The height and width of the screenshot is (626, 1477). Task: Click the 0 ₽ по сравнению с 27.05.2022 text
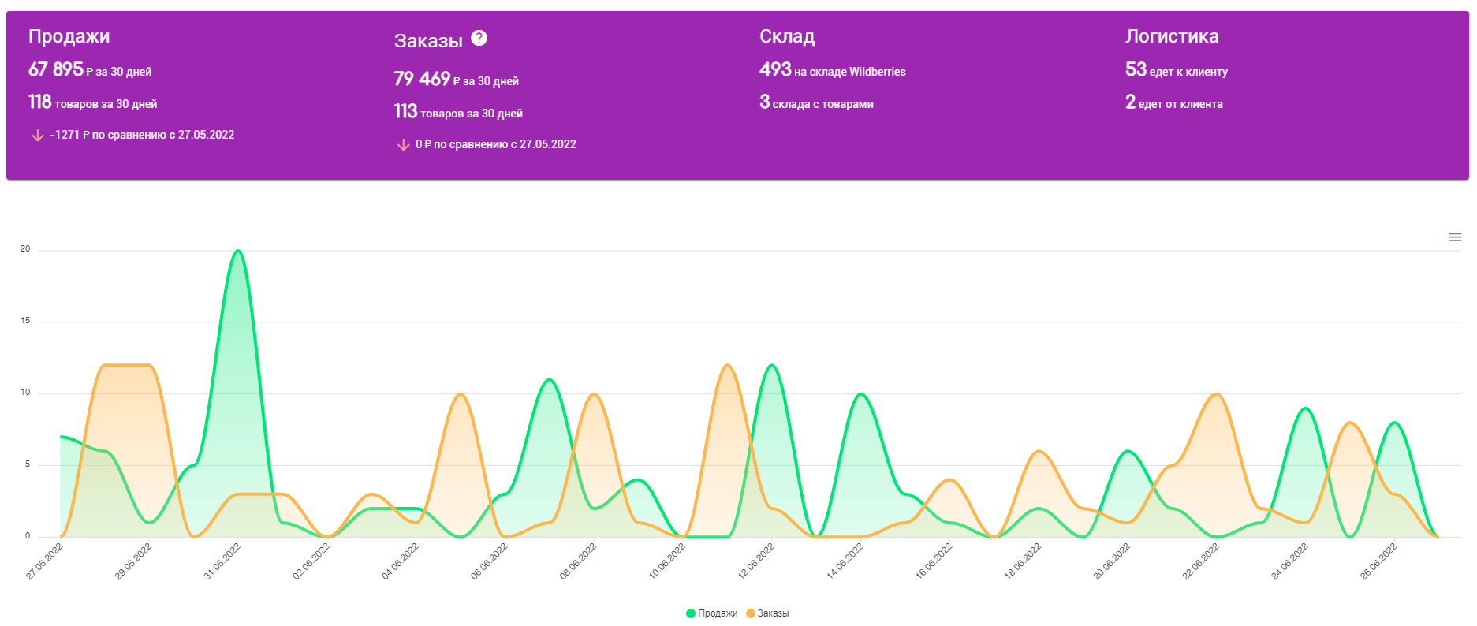click(x=496, y=144)
